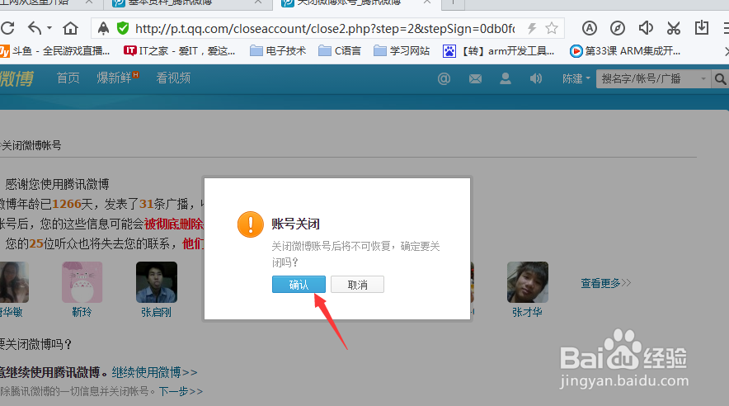Close the 关闭微博账号 tab
The width and height of the screenshot is (729, 406).
(x=427, y=2)
